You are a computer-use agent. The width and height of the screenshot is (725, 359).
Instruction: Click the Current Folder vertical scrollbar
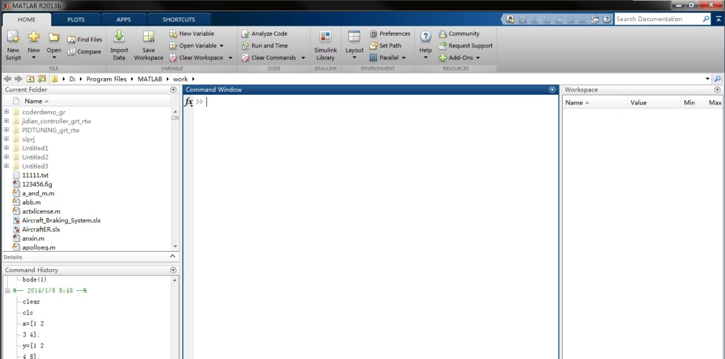coord(175,176)
